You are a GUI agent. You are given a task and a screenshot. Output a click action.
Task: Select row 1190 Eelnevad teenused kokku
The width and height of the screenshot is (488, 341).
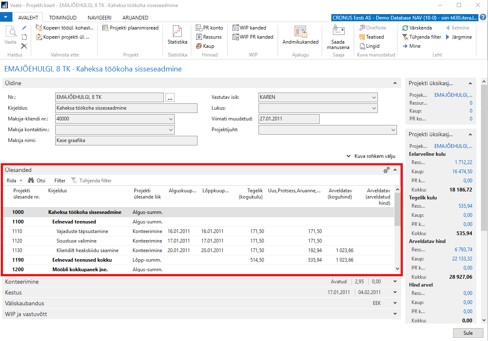point(199,260)
